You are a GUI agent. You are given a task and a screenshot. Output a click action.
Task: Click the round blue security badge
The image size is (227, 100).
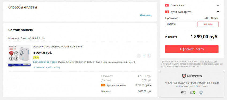[x=201, y=93]
